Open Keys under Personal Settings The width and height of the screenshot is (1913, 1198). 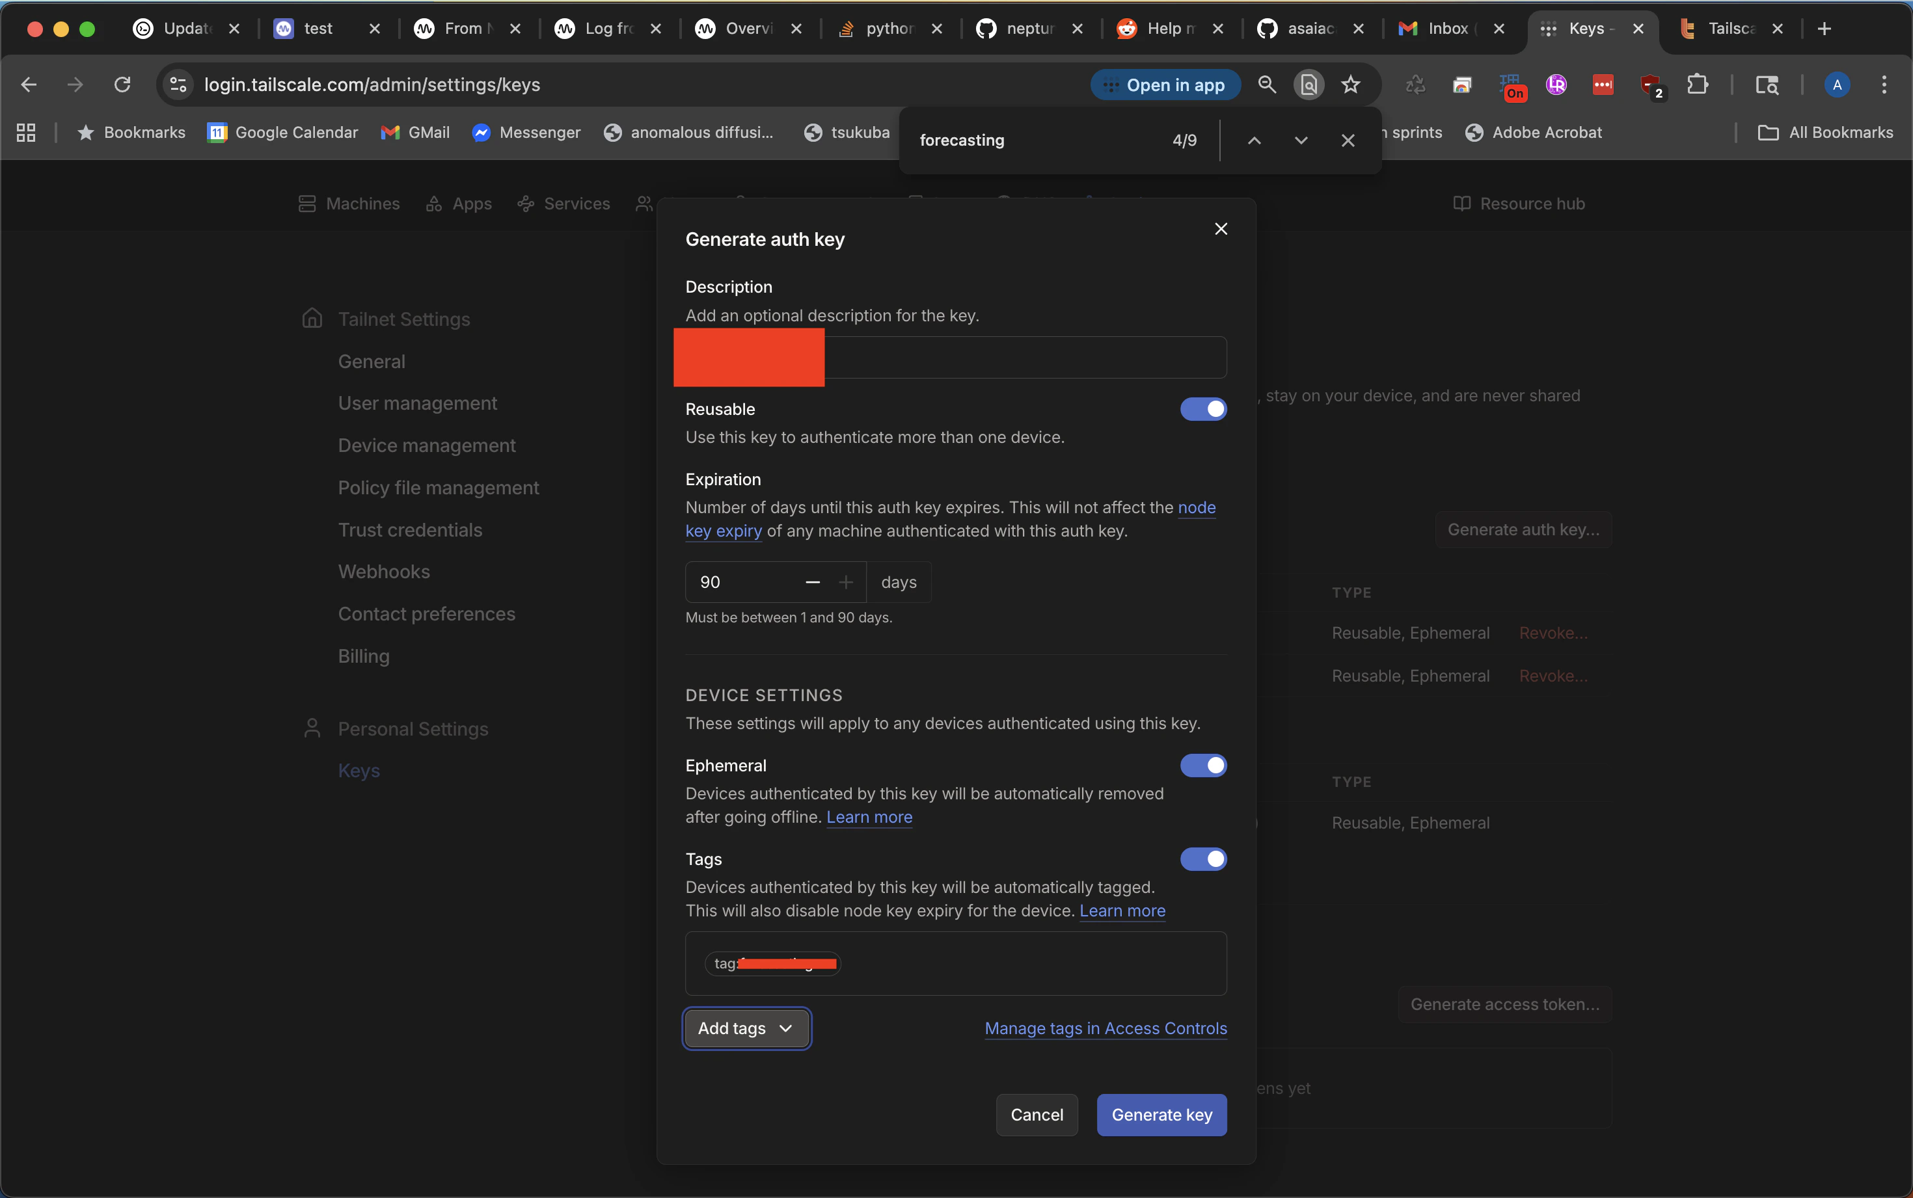click(359, 770)
